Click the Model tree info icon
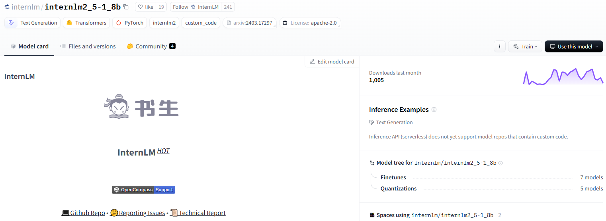This screenshot has width=606, height=221. click(x=500, y=163)
